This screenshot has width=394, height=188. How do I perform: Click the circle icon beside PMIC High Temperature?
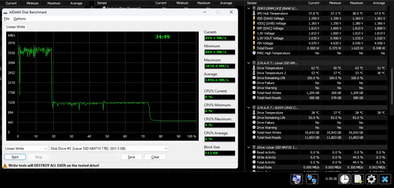coord(254,53)
